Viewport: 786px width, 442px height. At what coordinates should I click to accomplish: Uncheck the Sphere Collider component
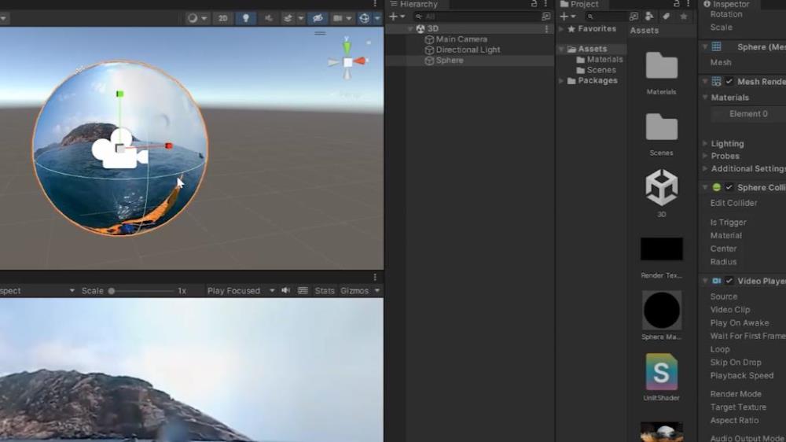point(729,188)
